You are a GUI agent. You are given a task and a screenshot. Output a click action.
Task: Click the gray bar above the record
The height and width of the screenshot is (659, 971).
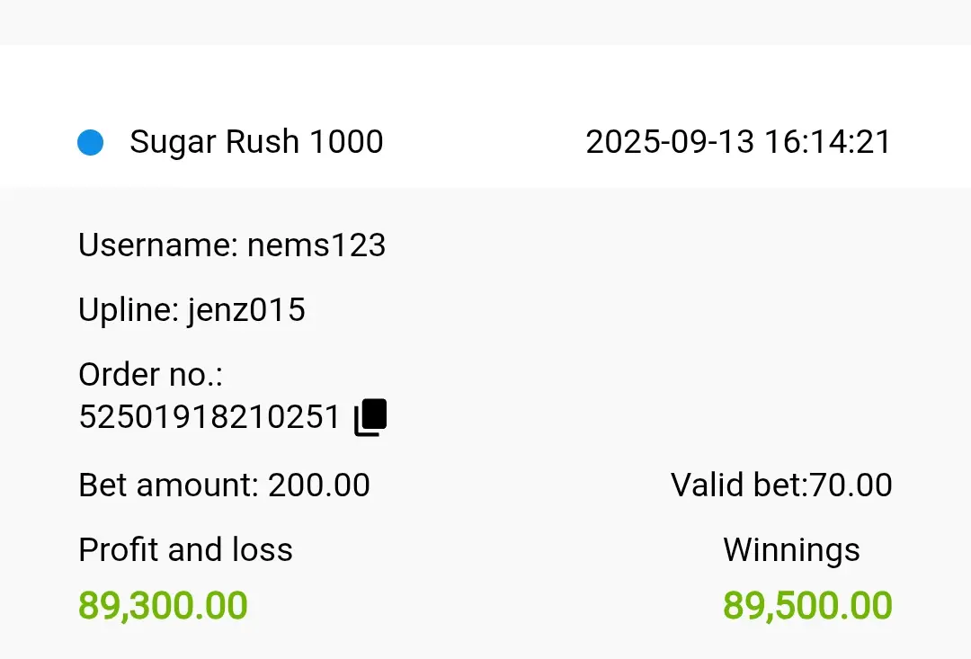pyautogui.click(x=485, y=22)
